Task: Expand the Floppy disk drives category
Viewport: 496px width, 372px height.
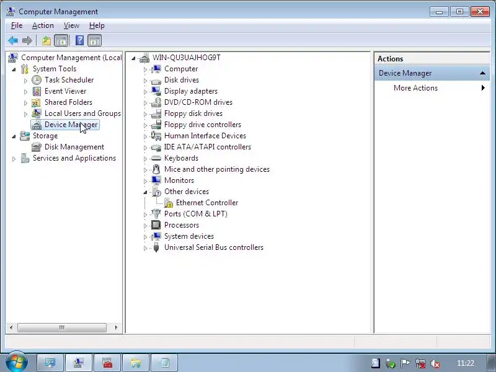Action: point(145,114)
